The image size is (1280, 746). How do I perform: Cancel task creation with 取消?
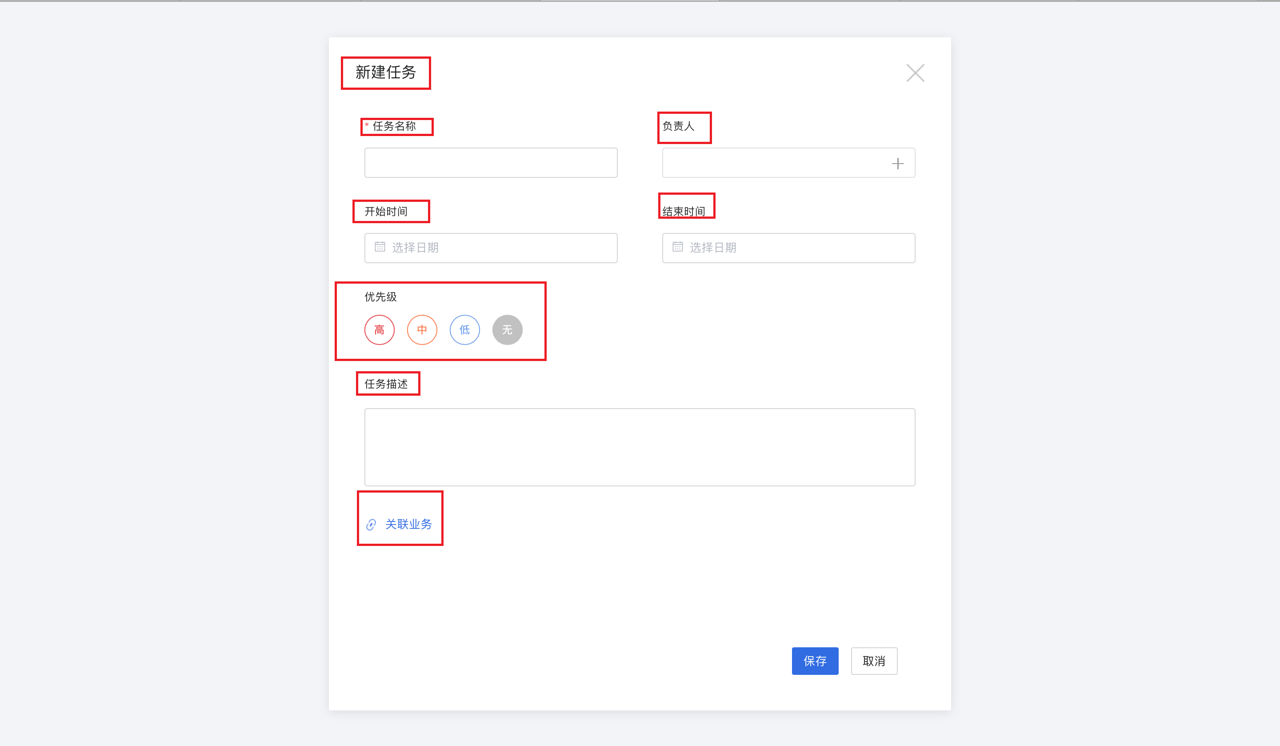coord(874,661)
